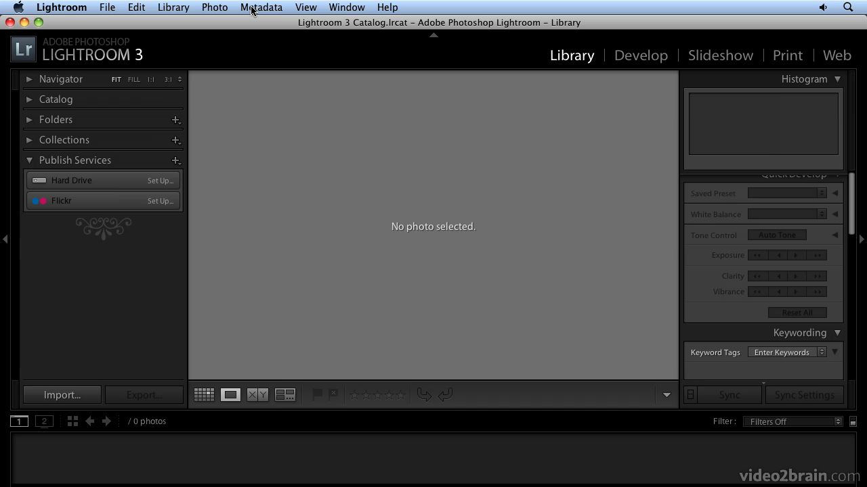This screenshot has height=487, width=867.
Task: Rotate photo left icon
Action: tap(424, 394)
